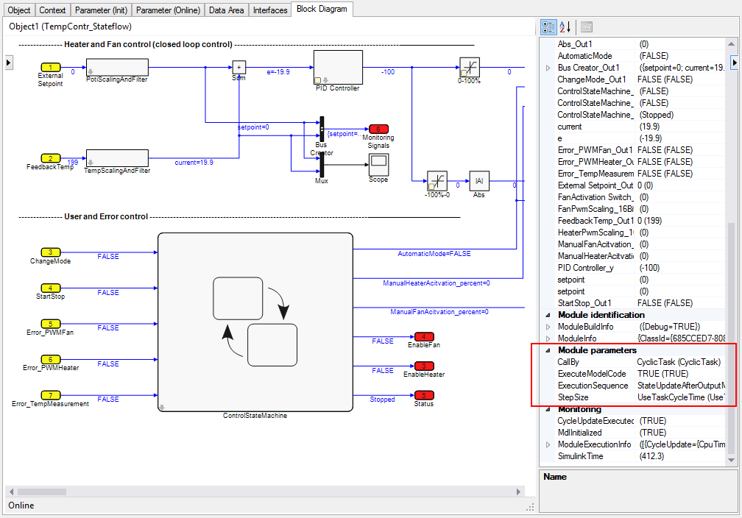This screenshot has height=518, width=742.
Task: Select the ExecuteModelCode TRUE value
Action: 679,374
